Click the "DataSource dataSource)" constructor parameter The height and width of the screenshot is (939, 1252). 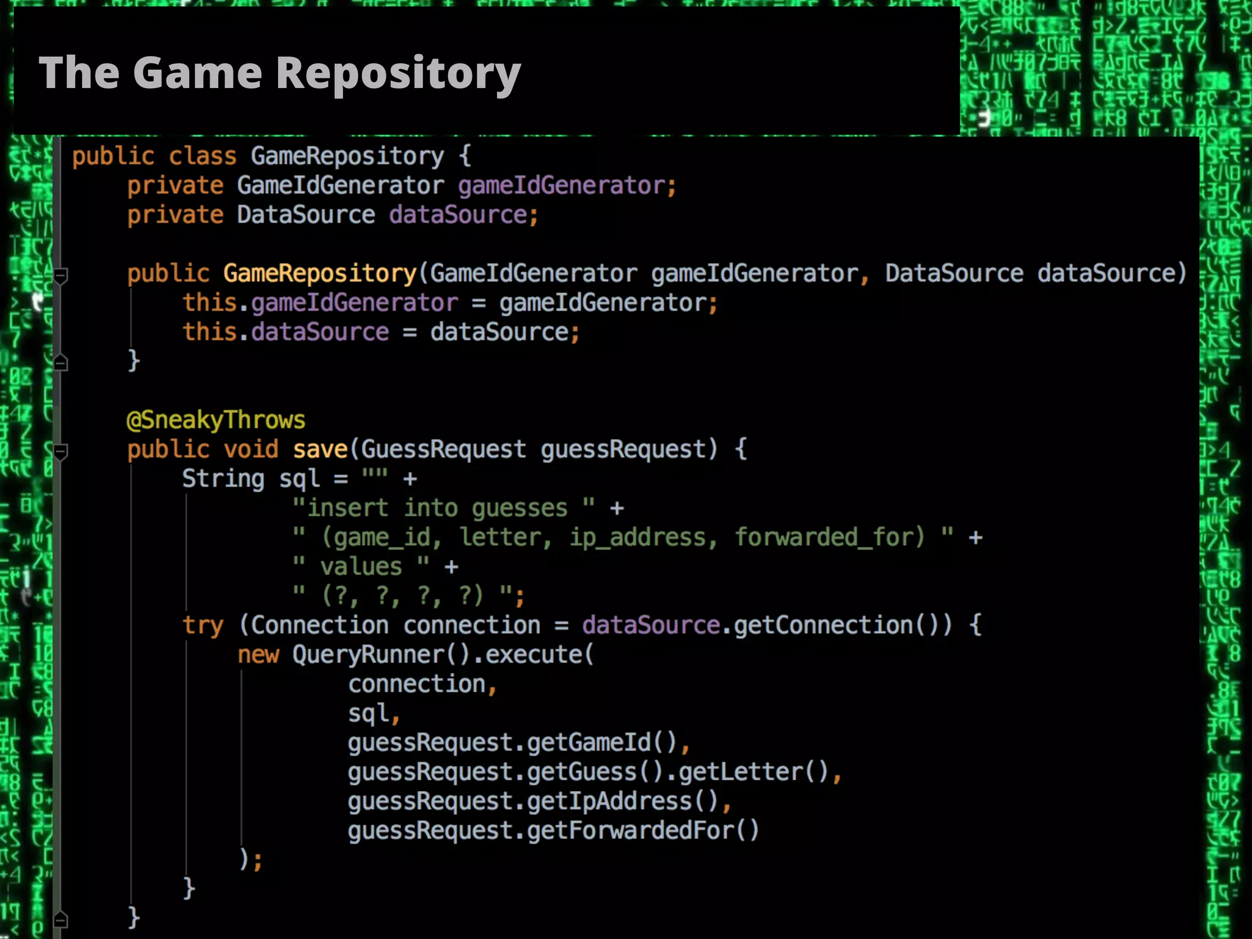coord(1036,273)
